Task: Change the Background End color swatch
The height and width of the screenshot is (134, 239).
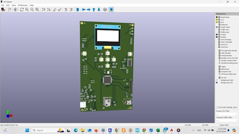Action: (217, 82)
